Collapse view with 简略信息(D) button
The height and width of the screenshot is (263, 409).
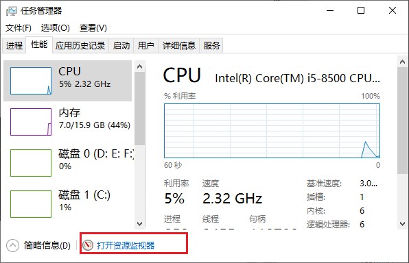[x=47, y=245]
